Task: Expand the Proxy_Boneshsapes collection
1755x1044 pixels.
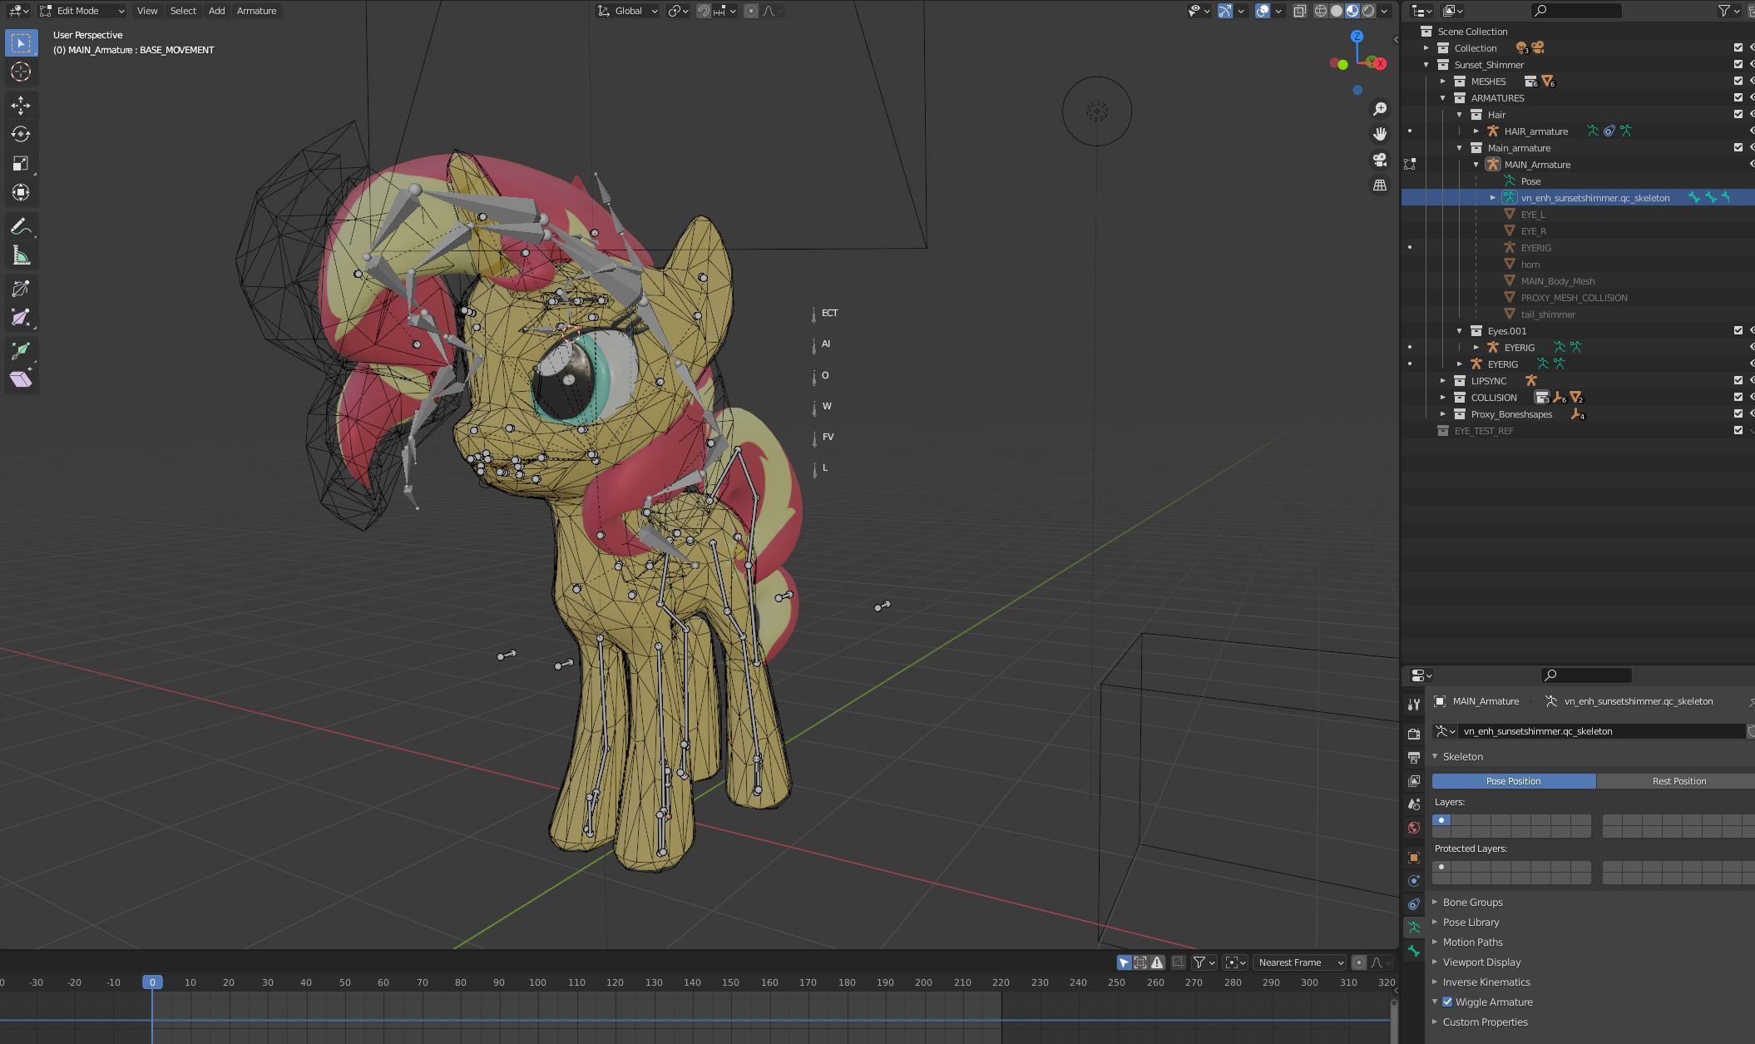Action: pyautogui.click(x=1443, y=413)
